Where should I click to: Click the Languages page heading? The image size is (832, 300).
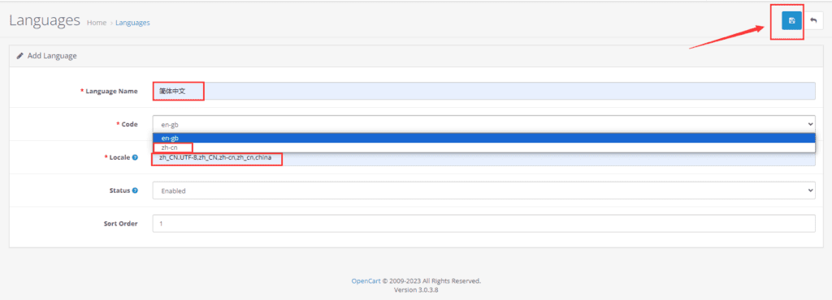pos(45,20)
